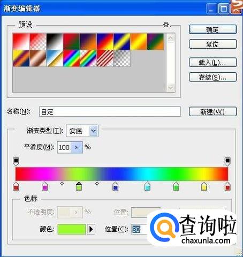
Task: Select the cyan color stop
Action: point(147,186)
